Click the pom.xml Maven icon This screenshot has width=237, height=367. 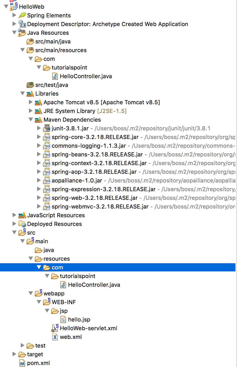tap(22, 363)
